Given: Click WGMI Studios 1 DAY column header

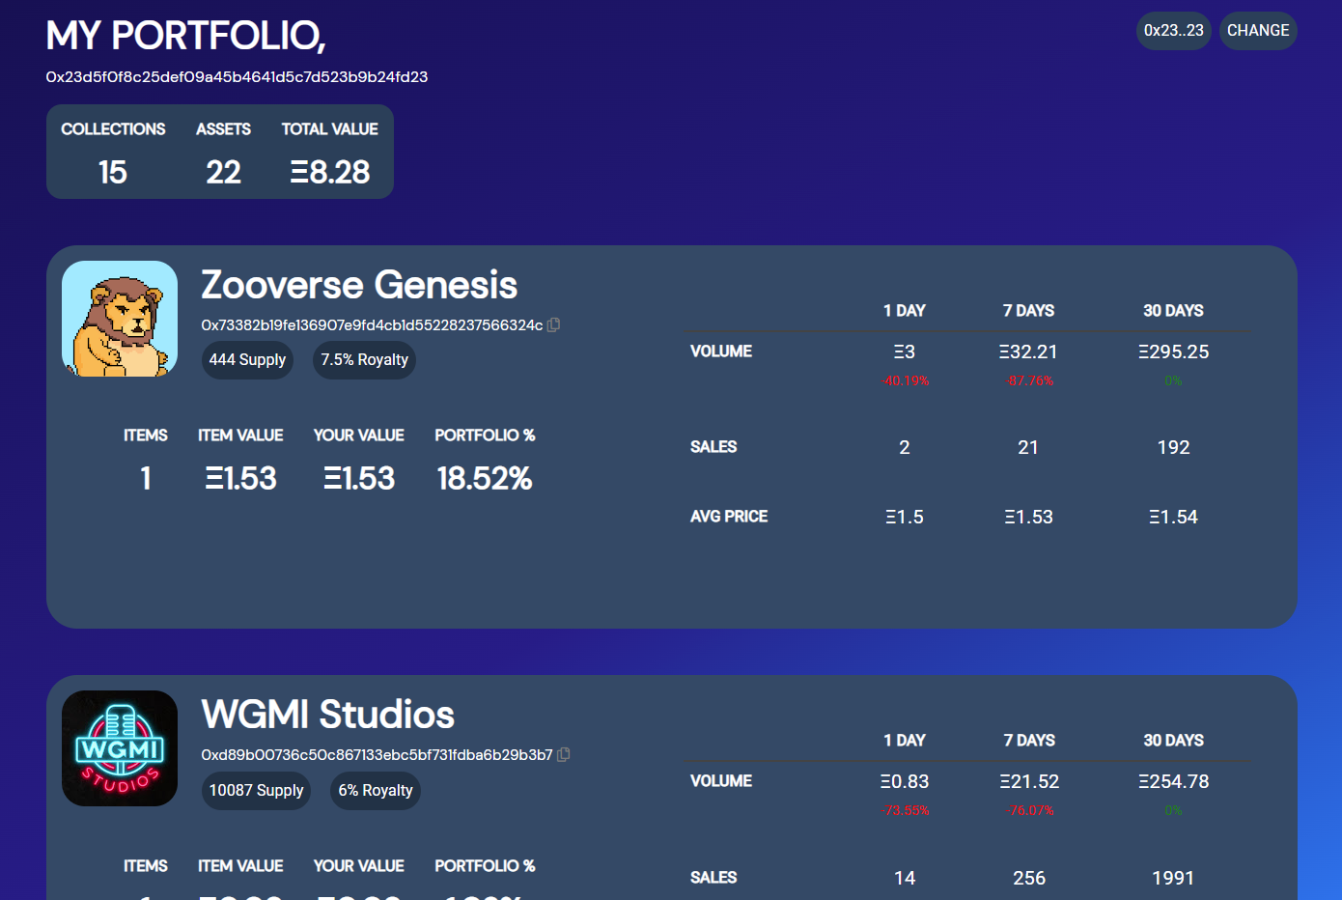Looking at the screenshot, I should (x=905, y=741).
